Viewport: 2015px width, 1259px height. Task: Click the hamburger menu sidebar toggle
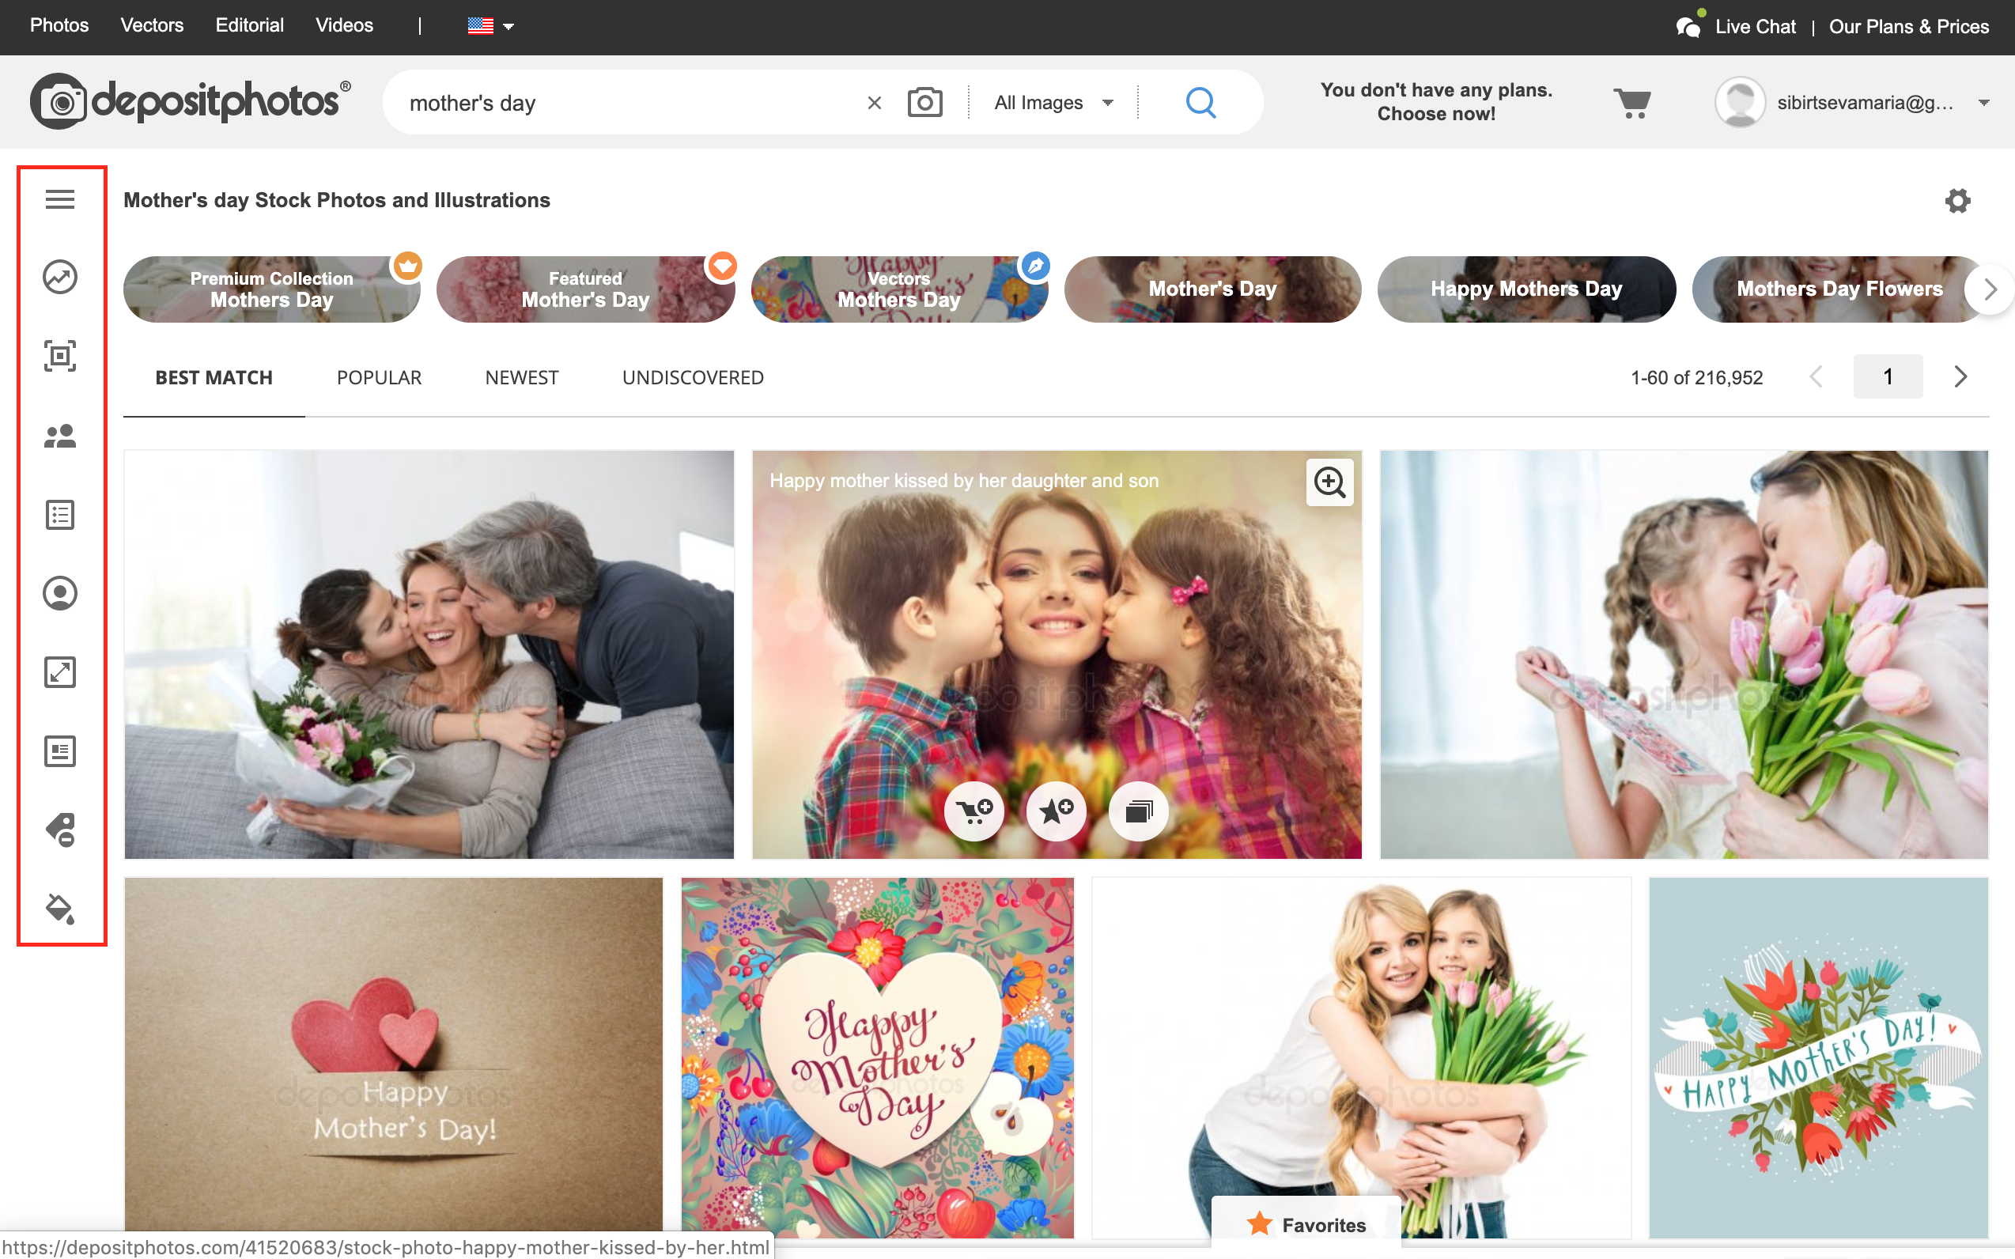coord(58,200)
